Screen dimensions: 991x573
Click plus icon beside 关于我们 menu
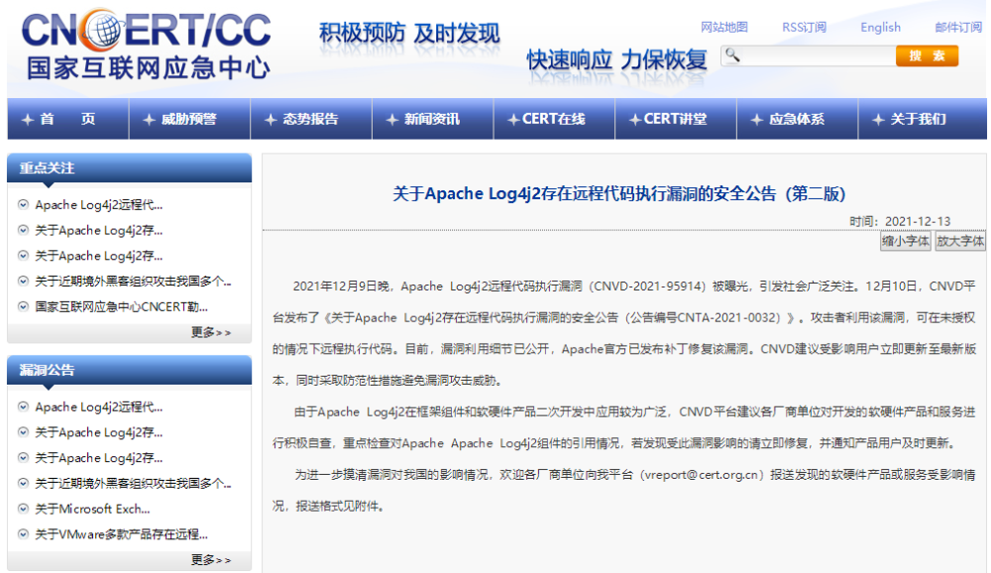coord(878,119)
